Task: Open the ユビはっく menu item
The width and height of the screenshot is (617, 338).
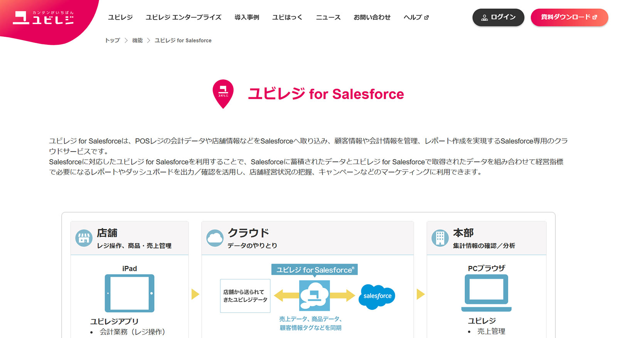Action: [287, 17]
